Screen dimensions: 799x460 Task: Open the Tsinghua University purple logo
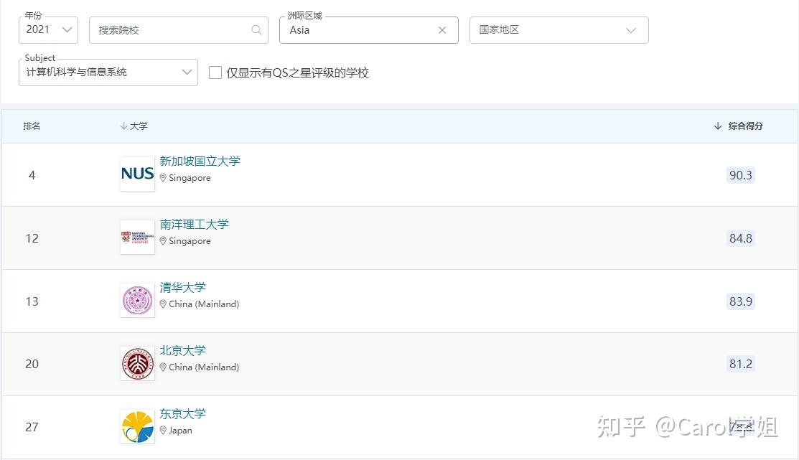[138, 300]
